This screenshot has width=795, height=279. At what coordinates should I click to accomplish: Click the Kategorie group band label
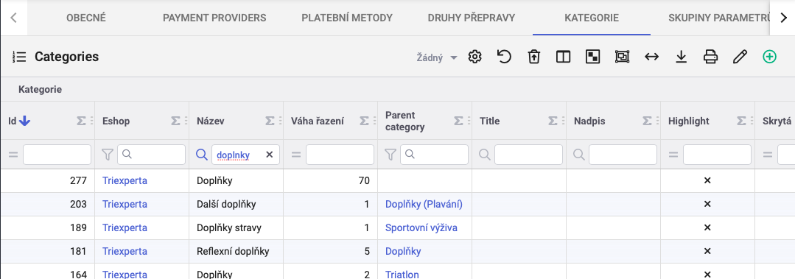[x=40, y=90]
